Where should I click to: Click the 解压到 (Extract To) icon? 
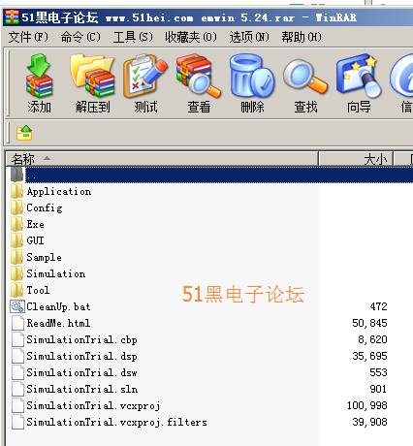point(92,83)
